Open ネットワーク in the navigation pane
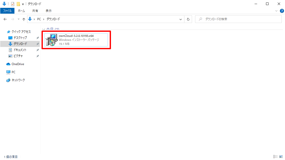285x160 pixels. point(18,80)
